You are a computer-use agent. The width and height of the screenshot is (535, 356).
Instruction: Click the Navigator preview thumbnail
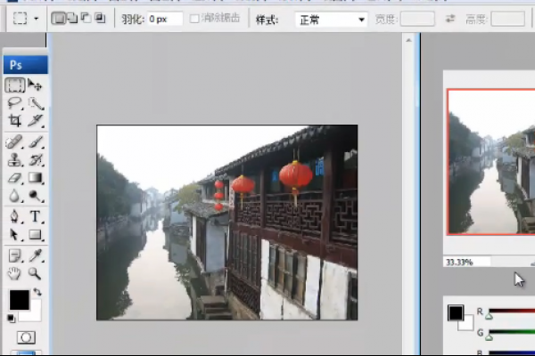[x=491, y=162]
